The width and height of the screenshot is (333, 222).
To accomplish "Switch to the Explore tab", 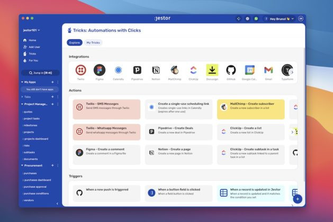I will coord(75,43).
